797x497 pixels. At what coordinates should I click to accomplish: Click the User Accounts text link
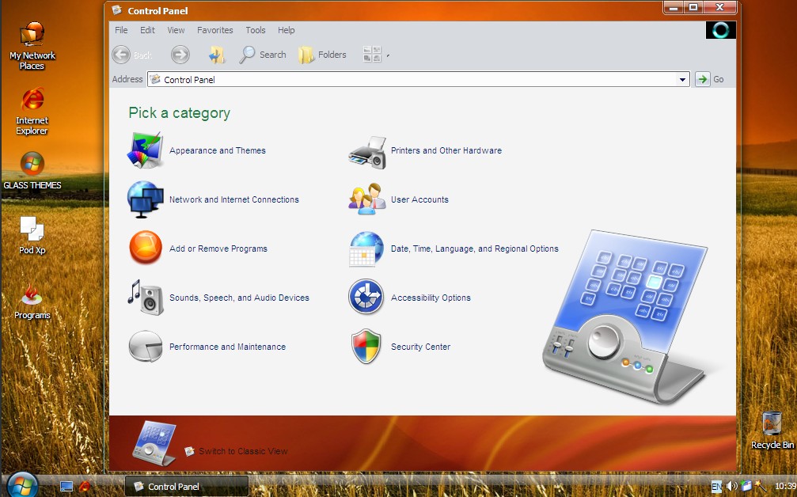click(x=419, y=199)
